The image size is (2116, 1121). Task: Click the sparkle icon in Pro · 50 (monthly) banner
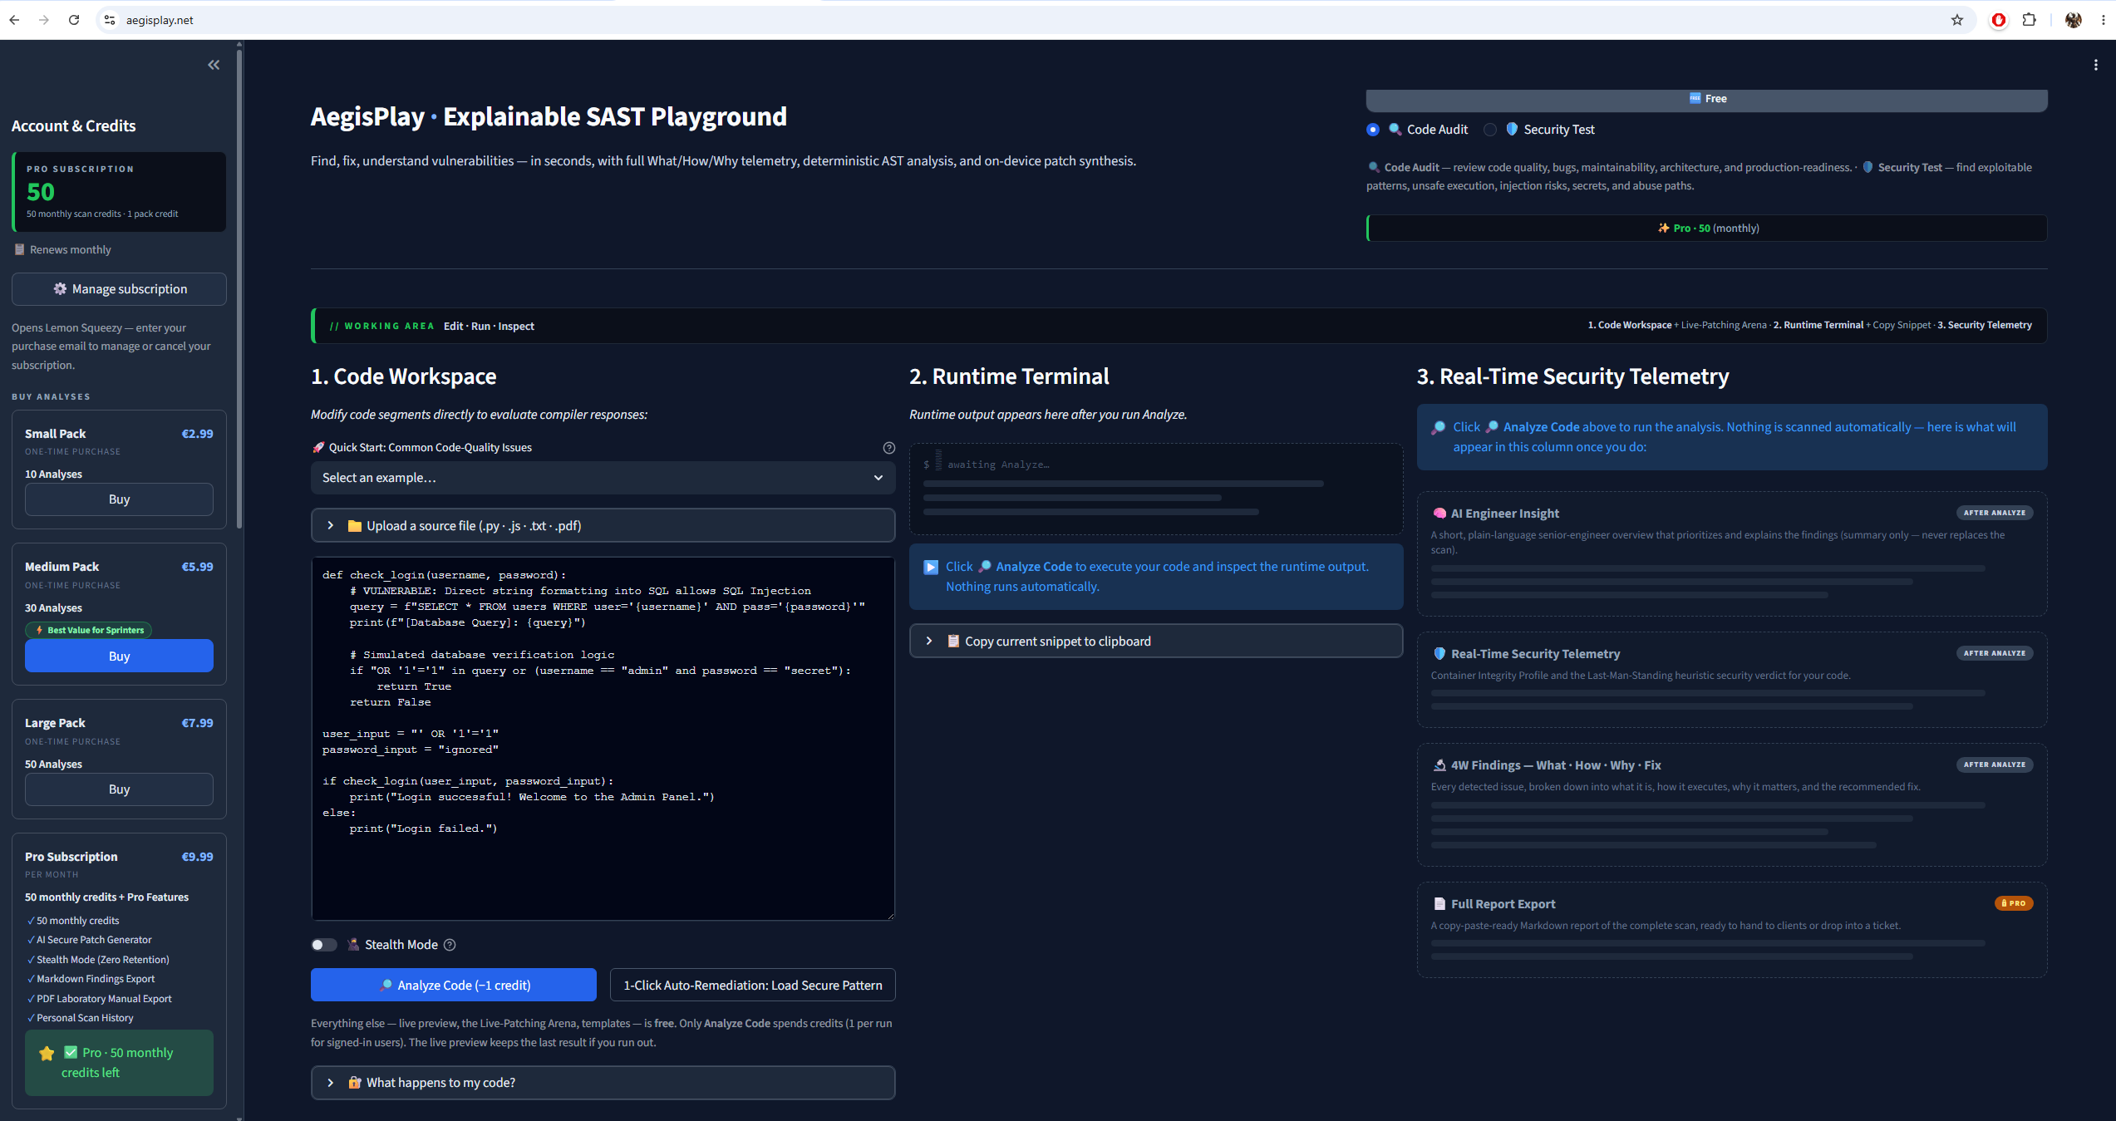(1664, 229)
